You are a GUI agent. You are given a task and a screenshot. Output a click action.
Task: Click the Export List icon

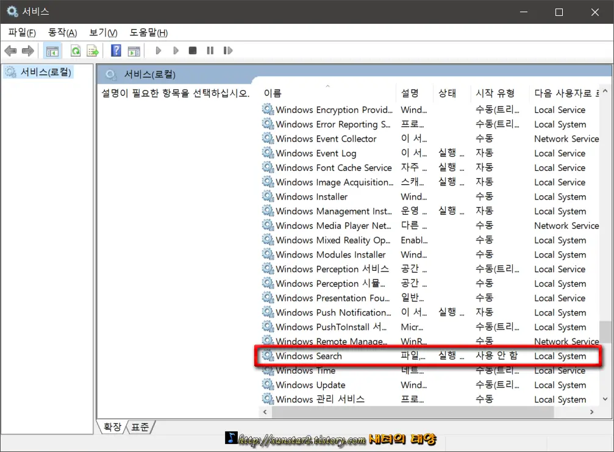[x=92, y=51]
